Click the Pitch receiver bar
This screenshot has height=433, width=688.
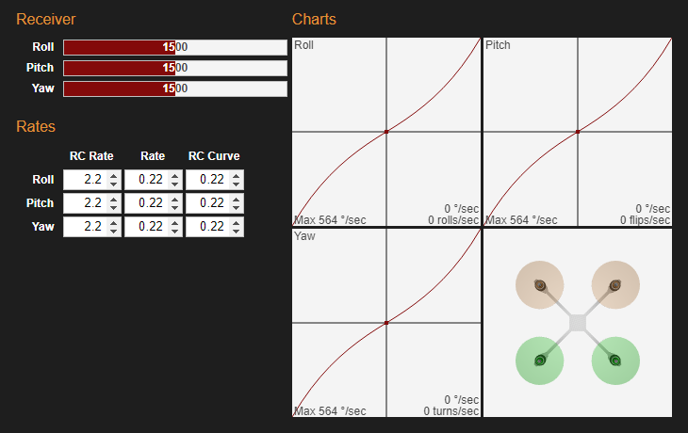(x=174, y=68)
